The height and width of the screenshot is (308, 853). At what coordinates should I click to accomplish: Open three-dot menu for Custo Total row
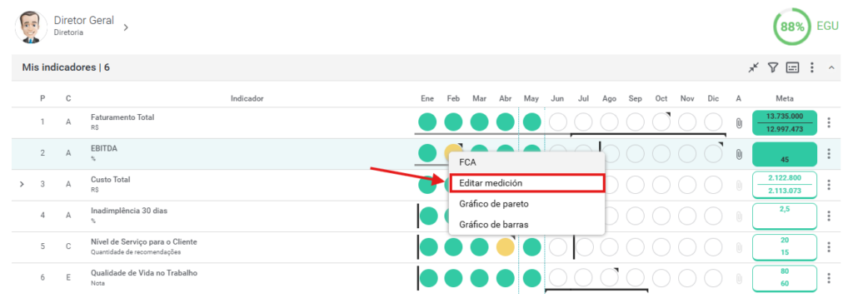click(x=829, y=186)
